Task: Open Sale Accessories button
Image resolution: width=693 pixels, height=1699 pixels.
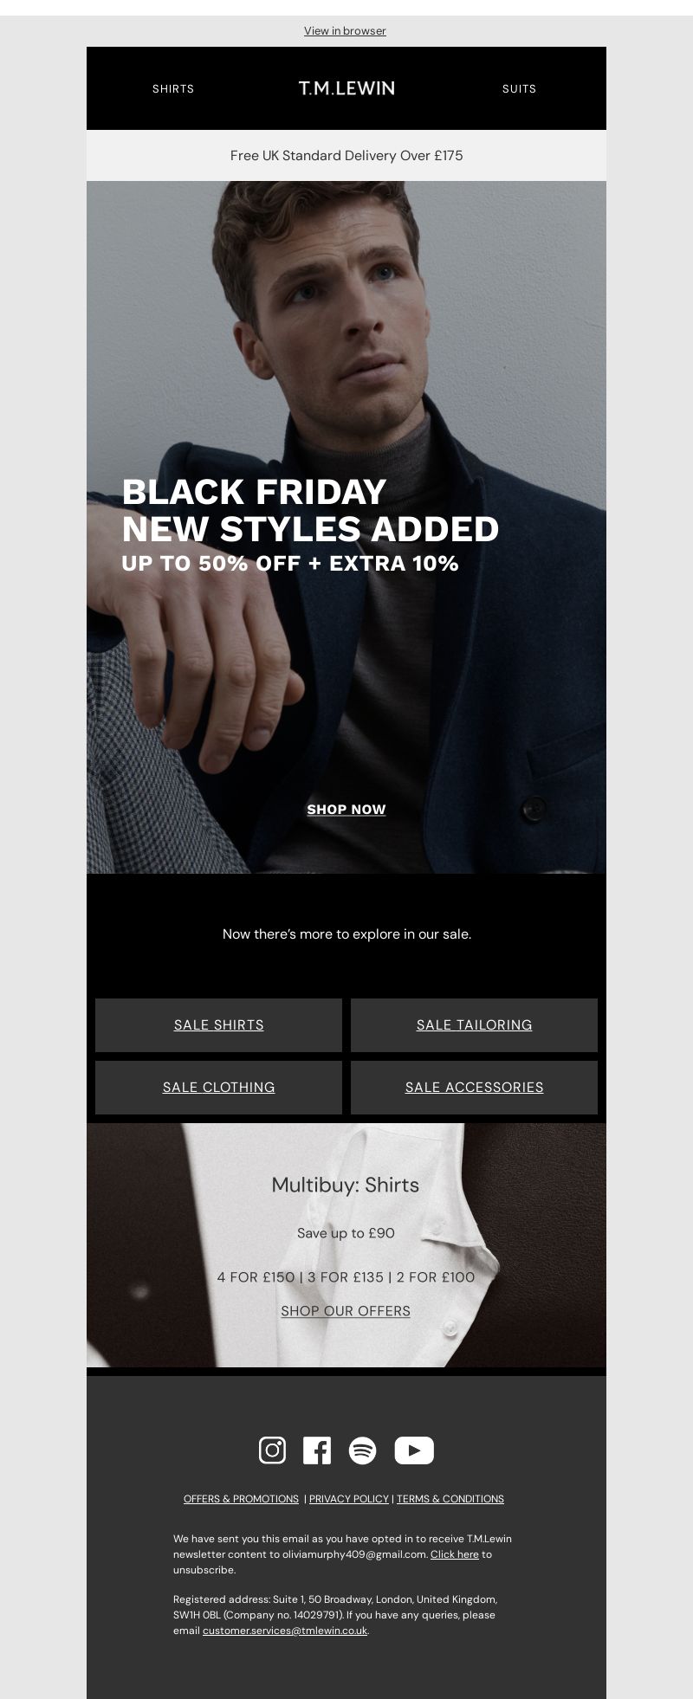Action: click(x=474, y=1088)
